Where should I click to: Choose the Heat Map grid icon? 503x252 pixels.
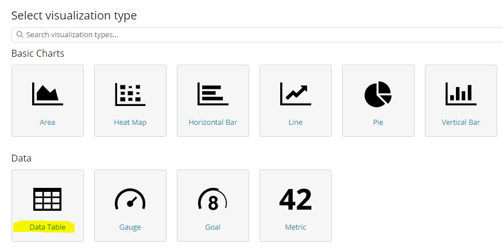pos(130,94)
